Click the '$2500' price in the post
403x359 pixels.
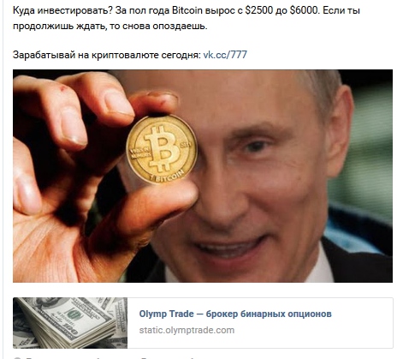pyautogui.click(x=258, y=10)
